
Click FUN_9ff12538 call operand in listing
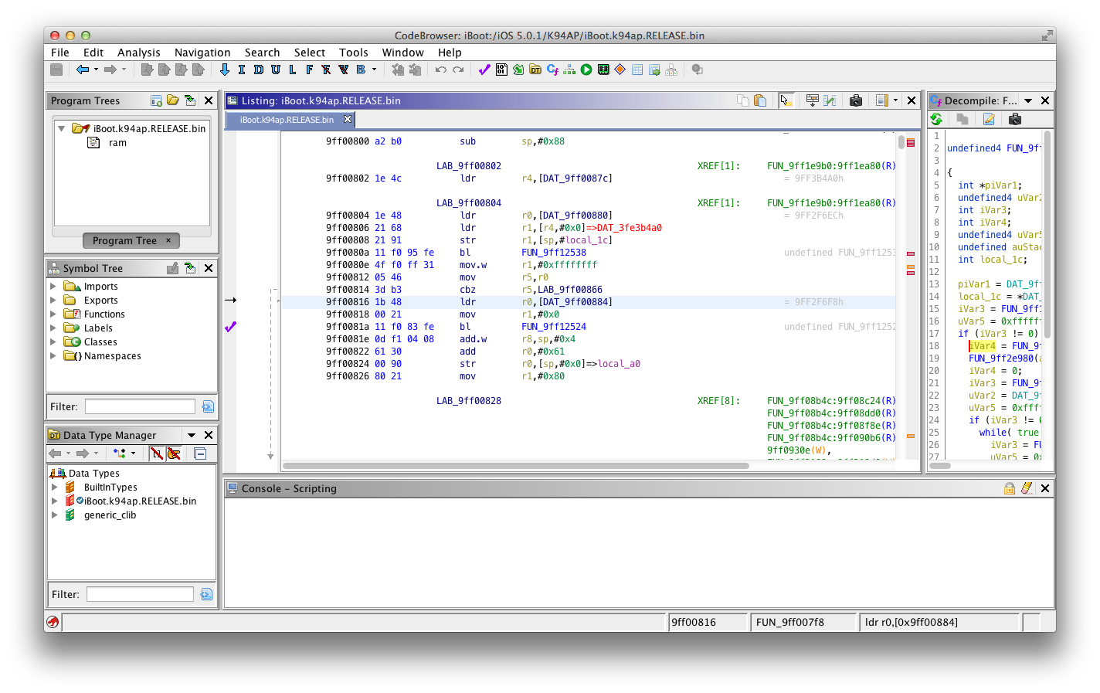(x=554, y=253)
